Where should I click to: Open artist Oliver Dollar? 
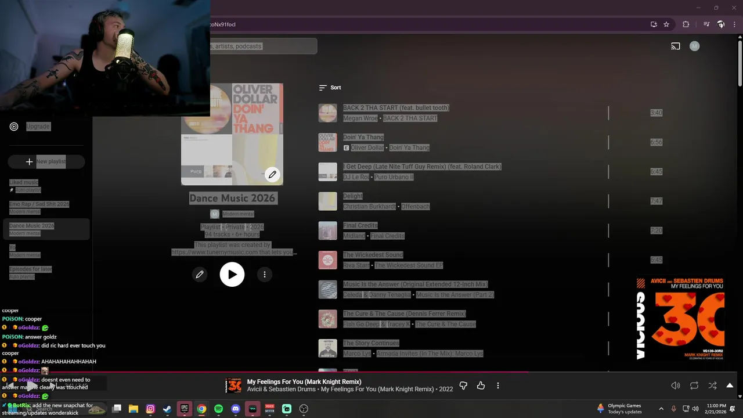367,148
